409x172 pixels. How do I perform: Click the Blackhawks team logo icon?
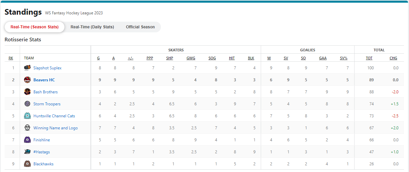coord(27,164)
